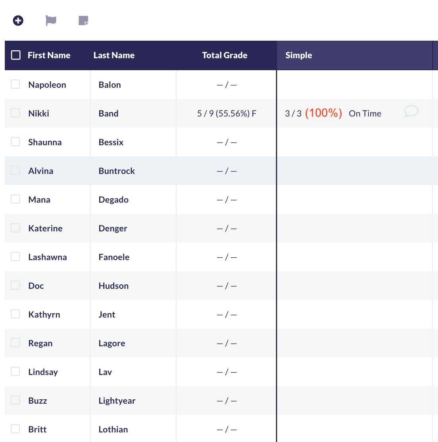Image resolution: width=438 pixels, height=442 pixels.
Task: Click the Total Grade column header
Action: (225, 55)
